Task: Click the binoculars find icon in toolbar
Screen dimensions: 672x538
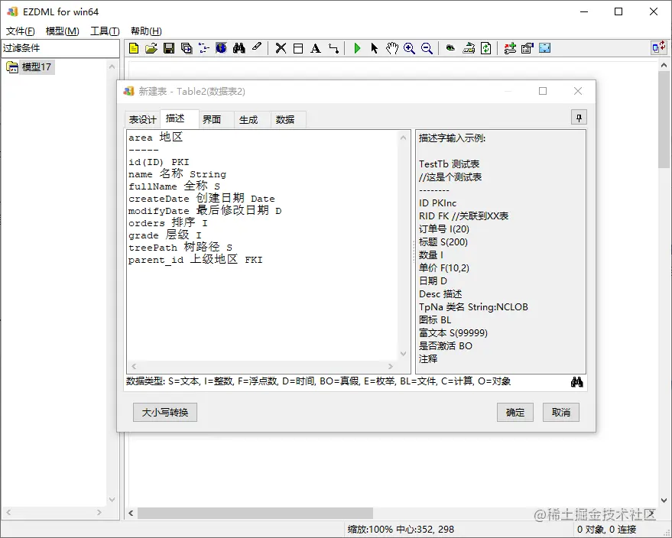Action: [x=239, y=48]
